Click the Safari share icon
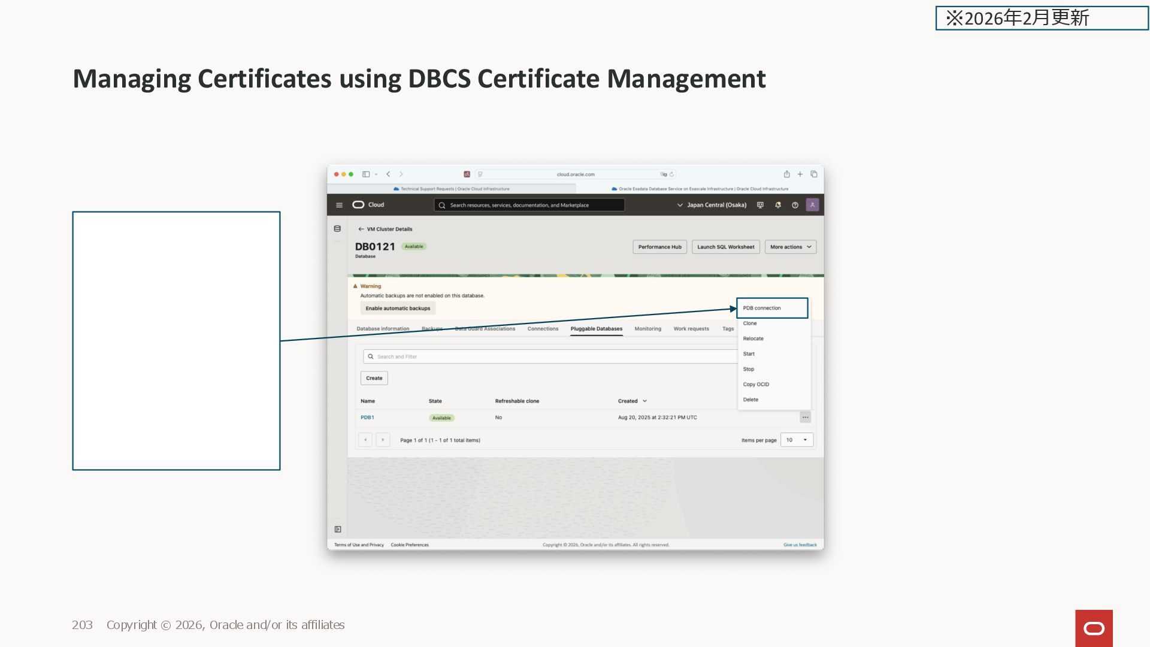1150x647 pixels. pos(786,174)
